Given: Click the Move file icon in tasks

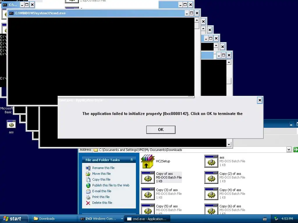Looking at the screenshot, I should tap(88, 174).
